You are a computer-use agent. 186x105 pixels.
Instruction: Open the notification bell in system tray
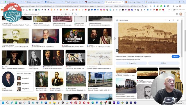[183, 103]
